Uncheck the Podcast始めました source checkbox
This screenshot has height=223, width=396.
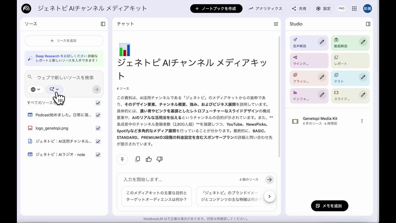tap(98, 115)
